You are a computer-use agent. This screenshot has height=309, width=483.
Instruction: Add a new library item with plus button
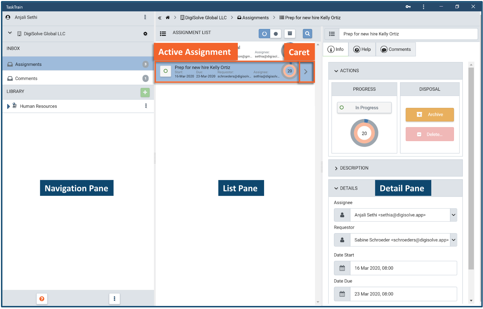[145, 92]
